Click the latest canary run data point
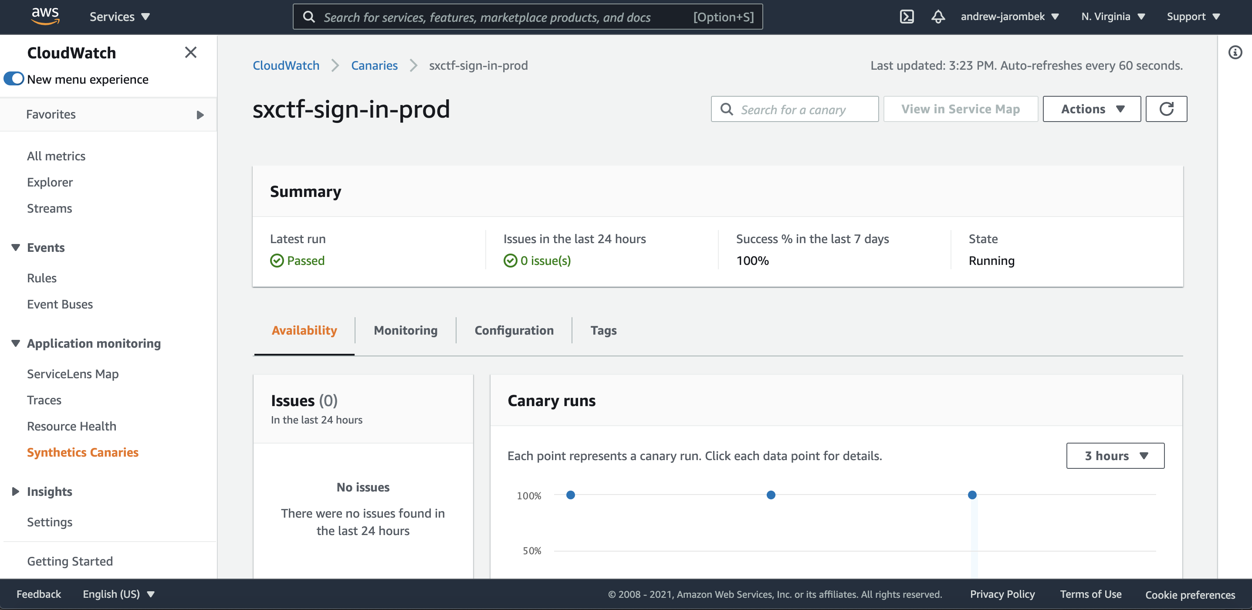The height and width of the screenshot is (610, 1252). pos(972,495)
